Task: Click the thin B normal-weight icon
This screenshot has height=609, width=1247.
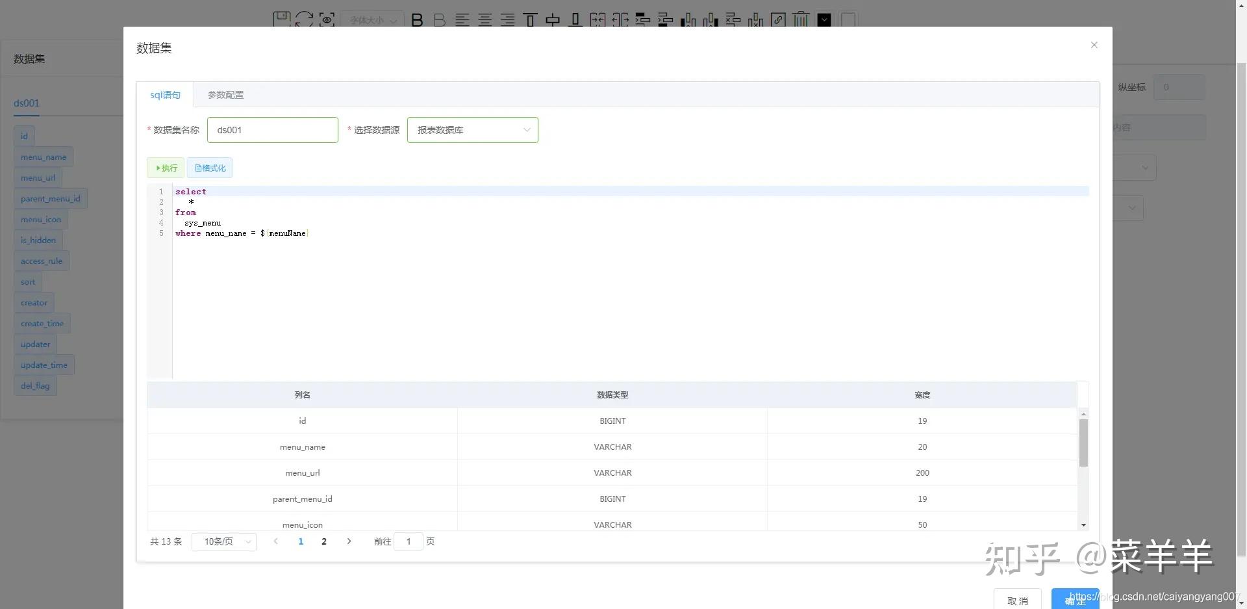Action: tap(440, 20)
